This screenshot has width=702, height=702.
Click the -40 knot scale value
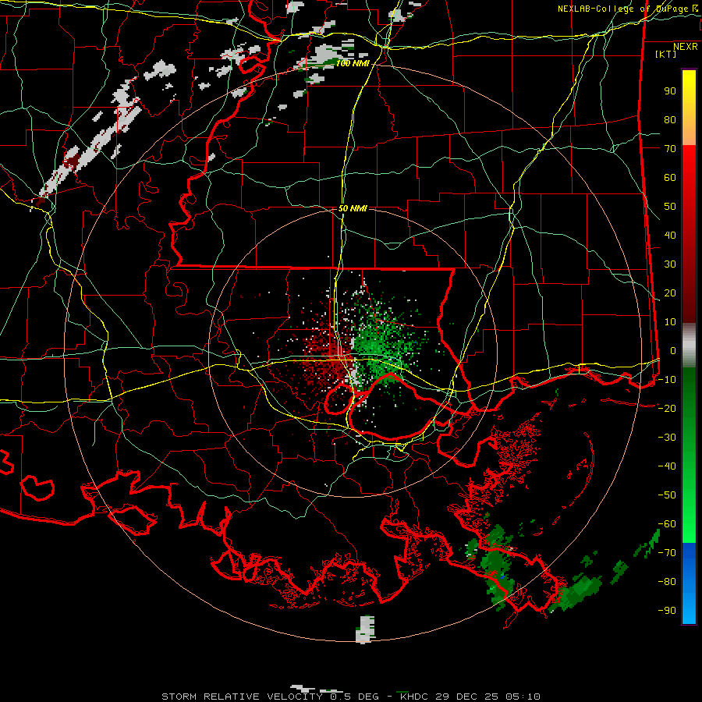pyautogui.click(x=667, y=466)
